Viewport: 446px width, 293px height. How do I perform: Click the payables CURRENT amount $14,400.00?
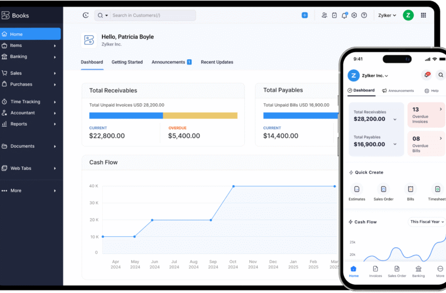[x=281, y=136]
